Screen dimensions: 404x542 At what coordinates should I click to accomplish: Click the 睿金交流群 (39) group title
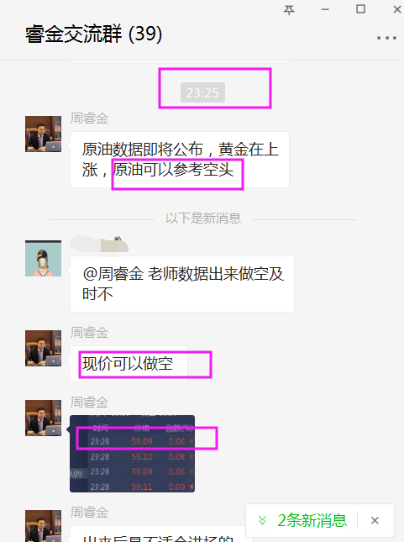click(x=93, y=34)
